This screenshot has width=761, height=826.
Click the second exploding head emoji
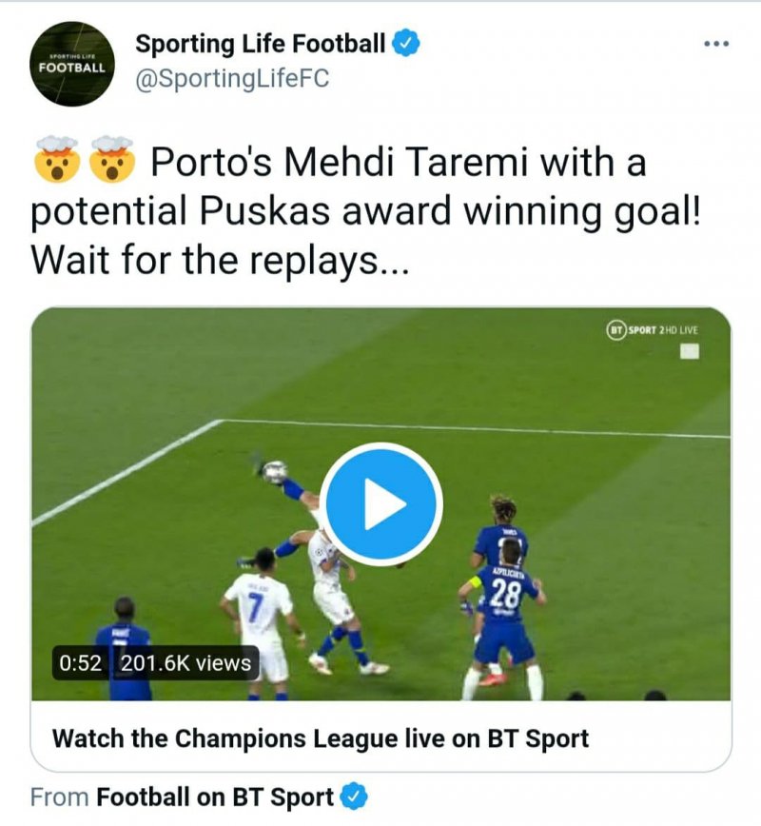111,162
